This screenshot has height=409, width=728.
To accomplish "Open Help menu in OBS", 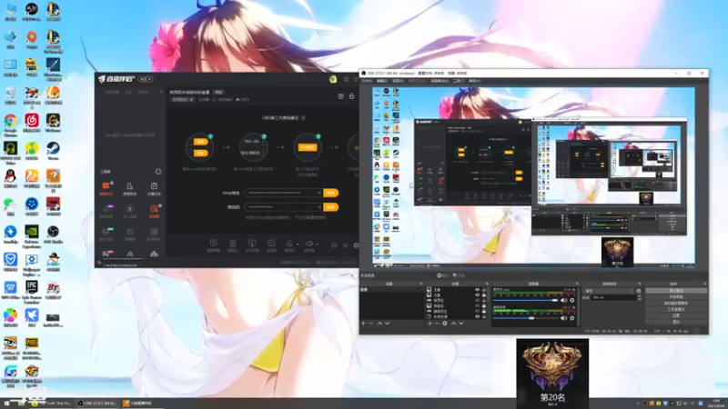I will (x=474, y=81).
